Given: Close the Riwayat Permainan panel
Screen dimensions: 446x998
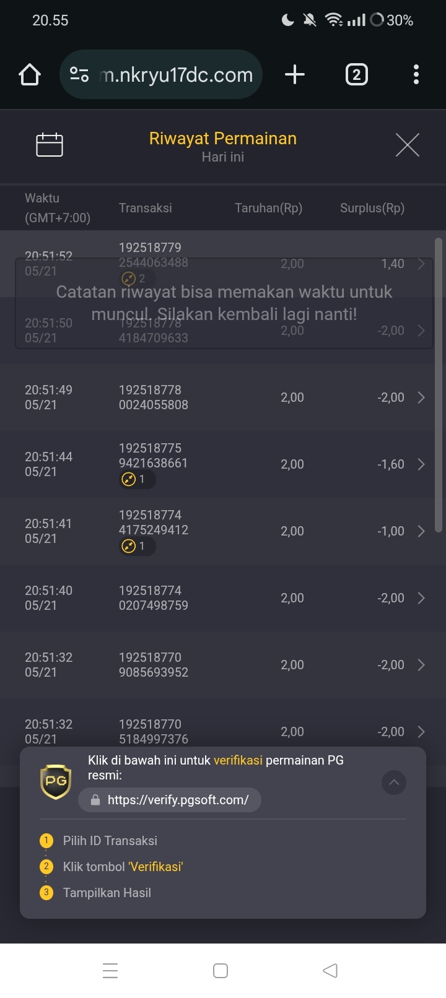Looking at the screenshot, I should 408,145.
